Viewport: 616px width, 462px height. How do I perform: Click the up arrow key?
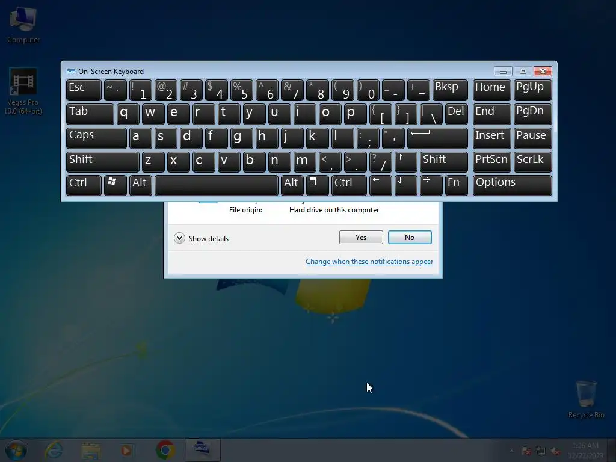405,162
